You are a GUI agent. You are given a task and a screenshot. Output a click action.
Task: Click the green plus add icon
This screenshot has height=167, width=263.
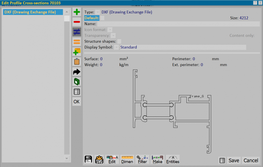77,12
